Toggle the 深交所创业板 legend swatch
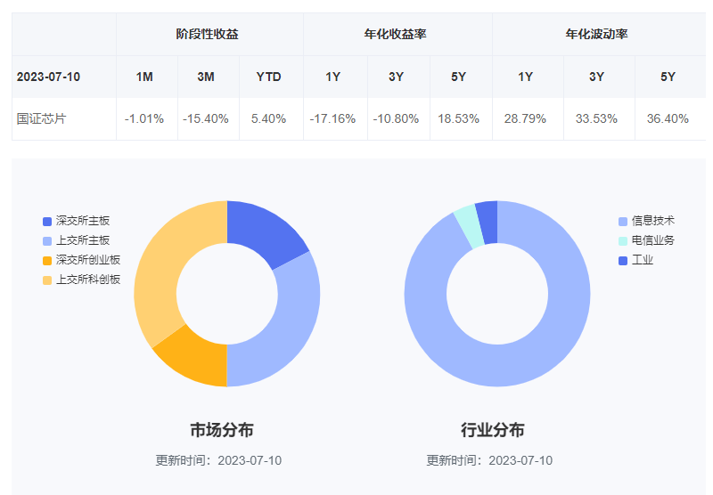713x495 pixels. click(47, 261)
